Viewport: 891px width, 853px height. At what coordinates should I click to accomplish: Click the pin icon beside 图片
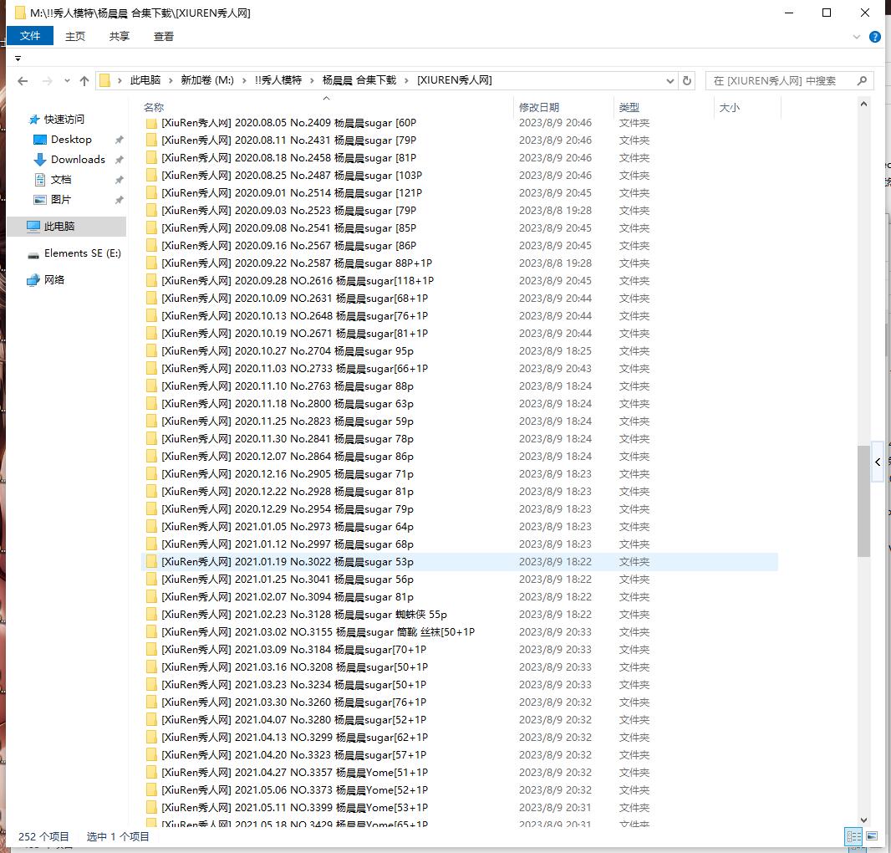point(119,200)
